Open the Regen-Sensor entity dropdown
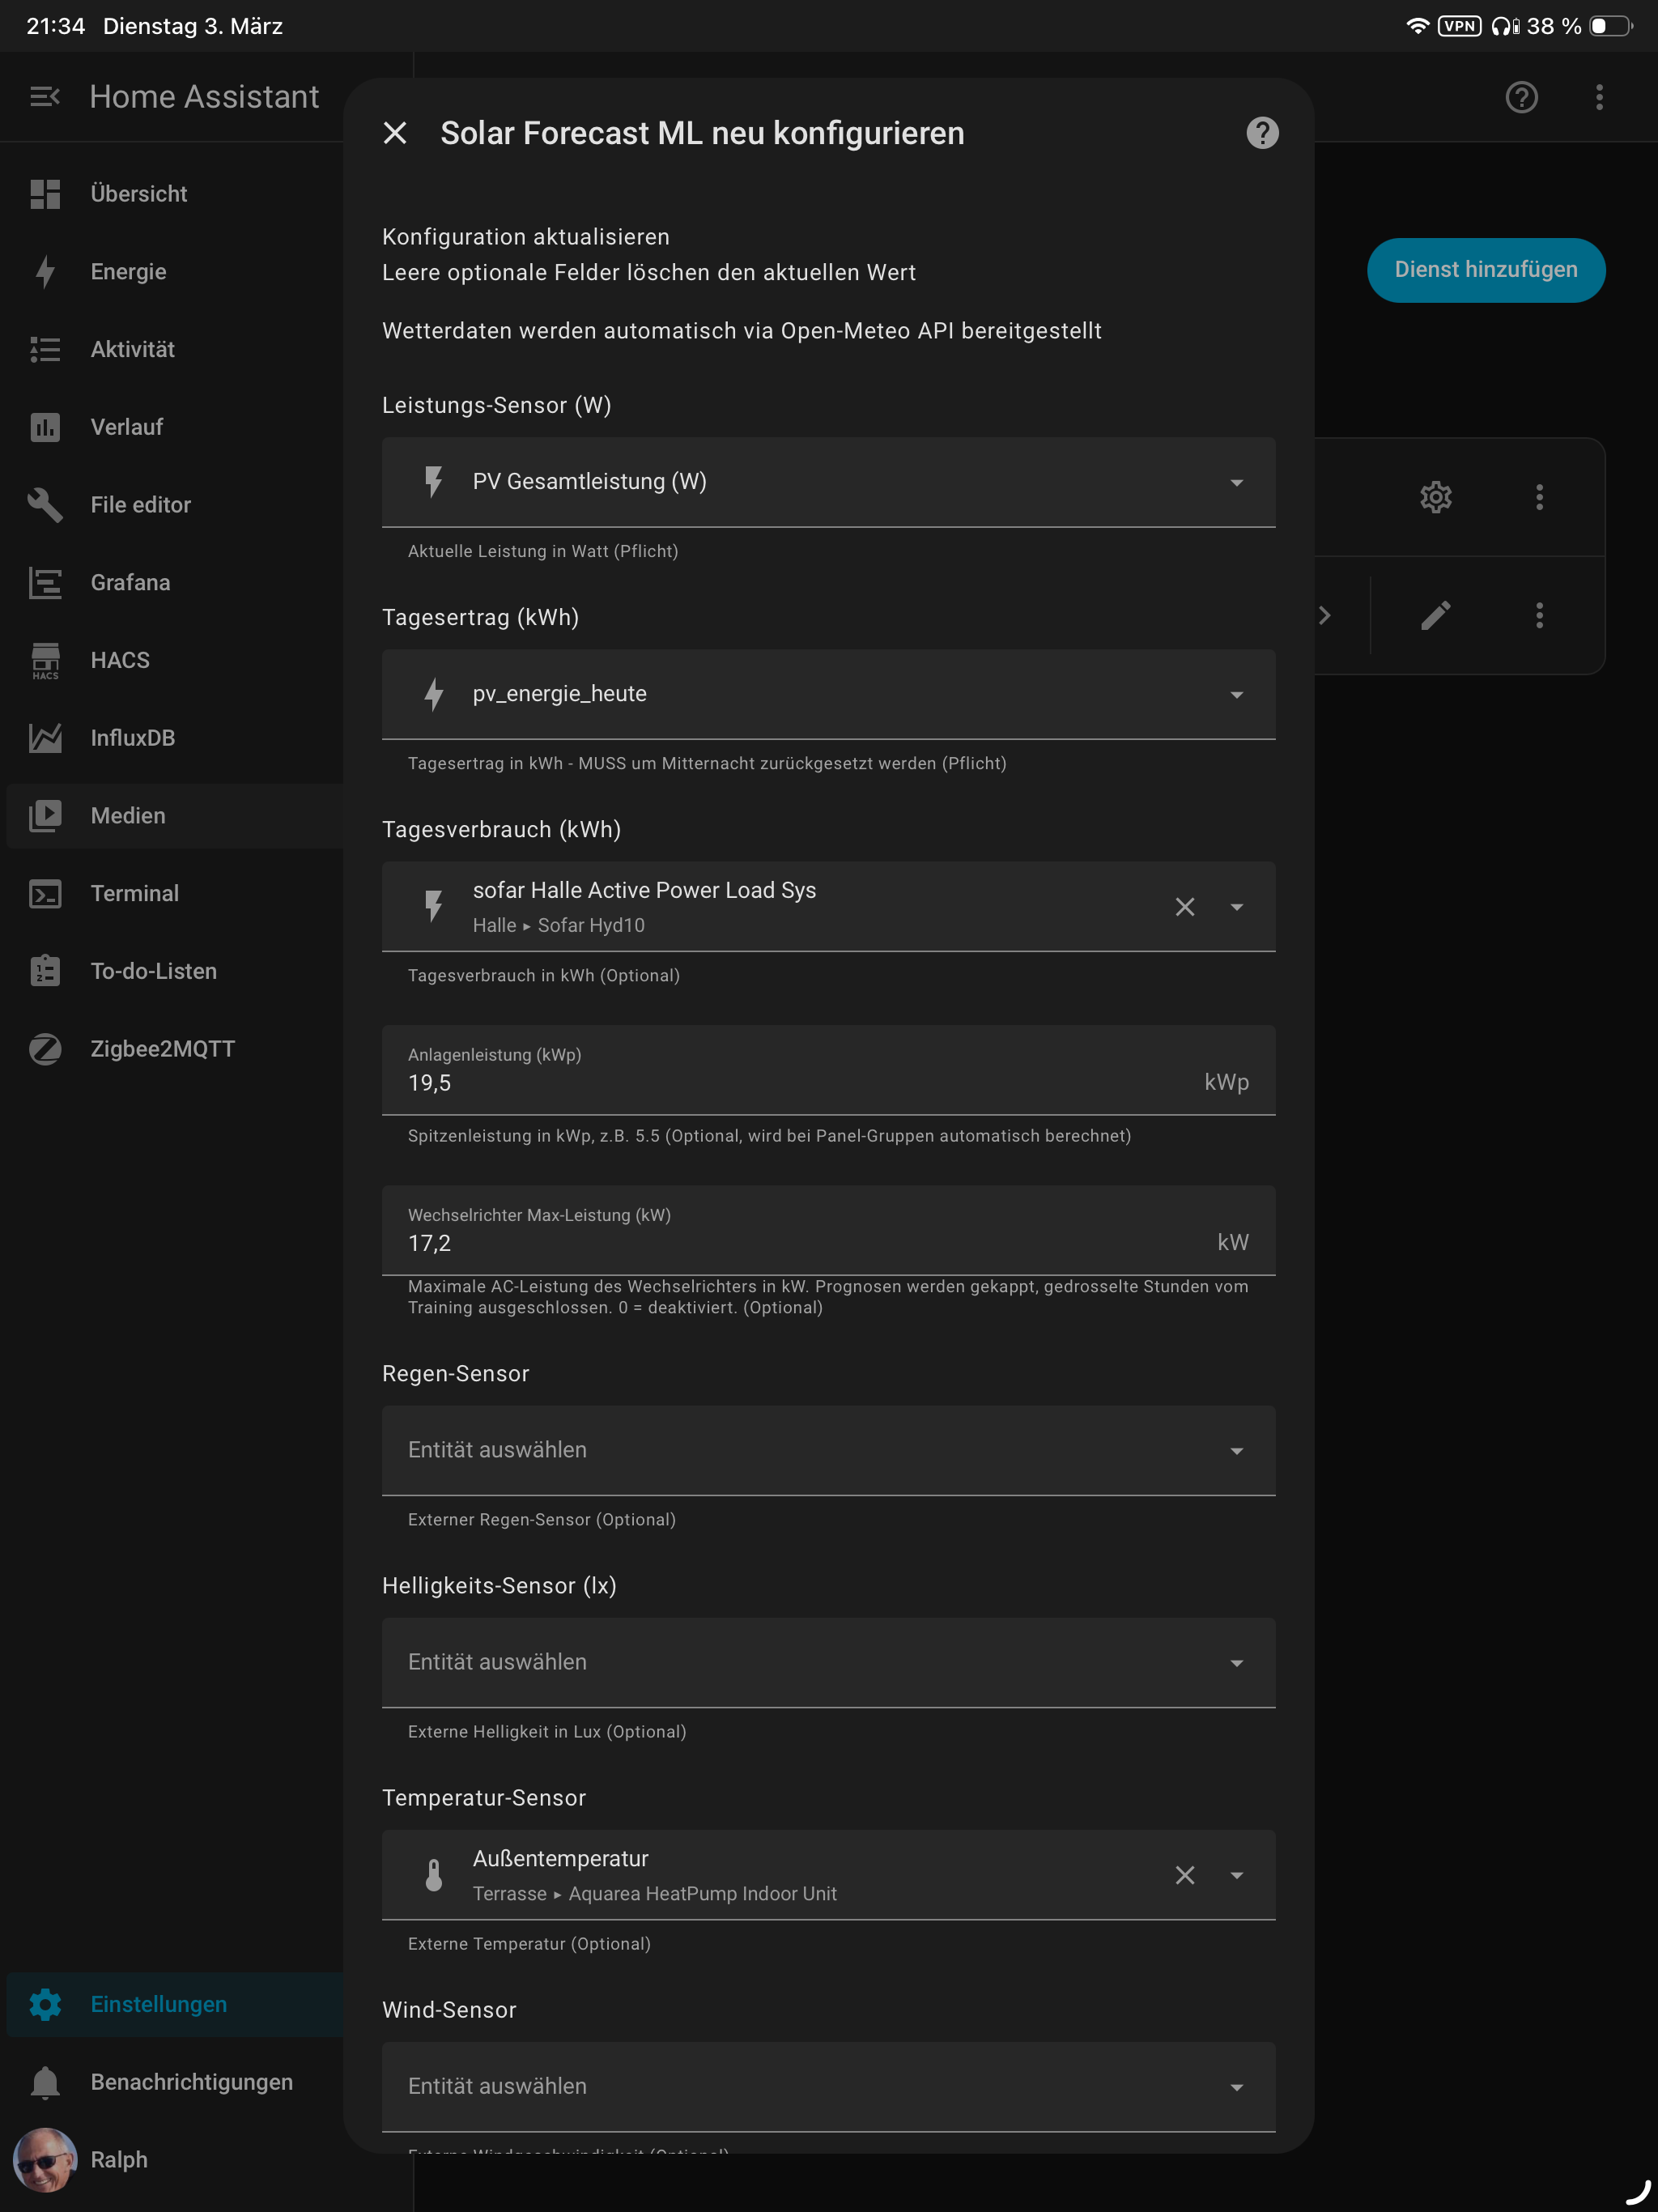1658x2212 pixels. pyautogui.click(x=828, y=1450)
